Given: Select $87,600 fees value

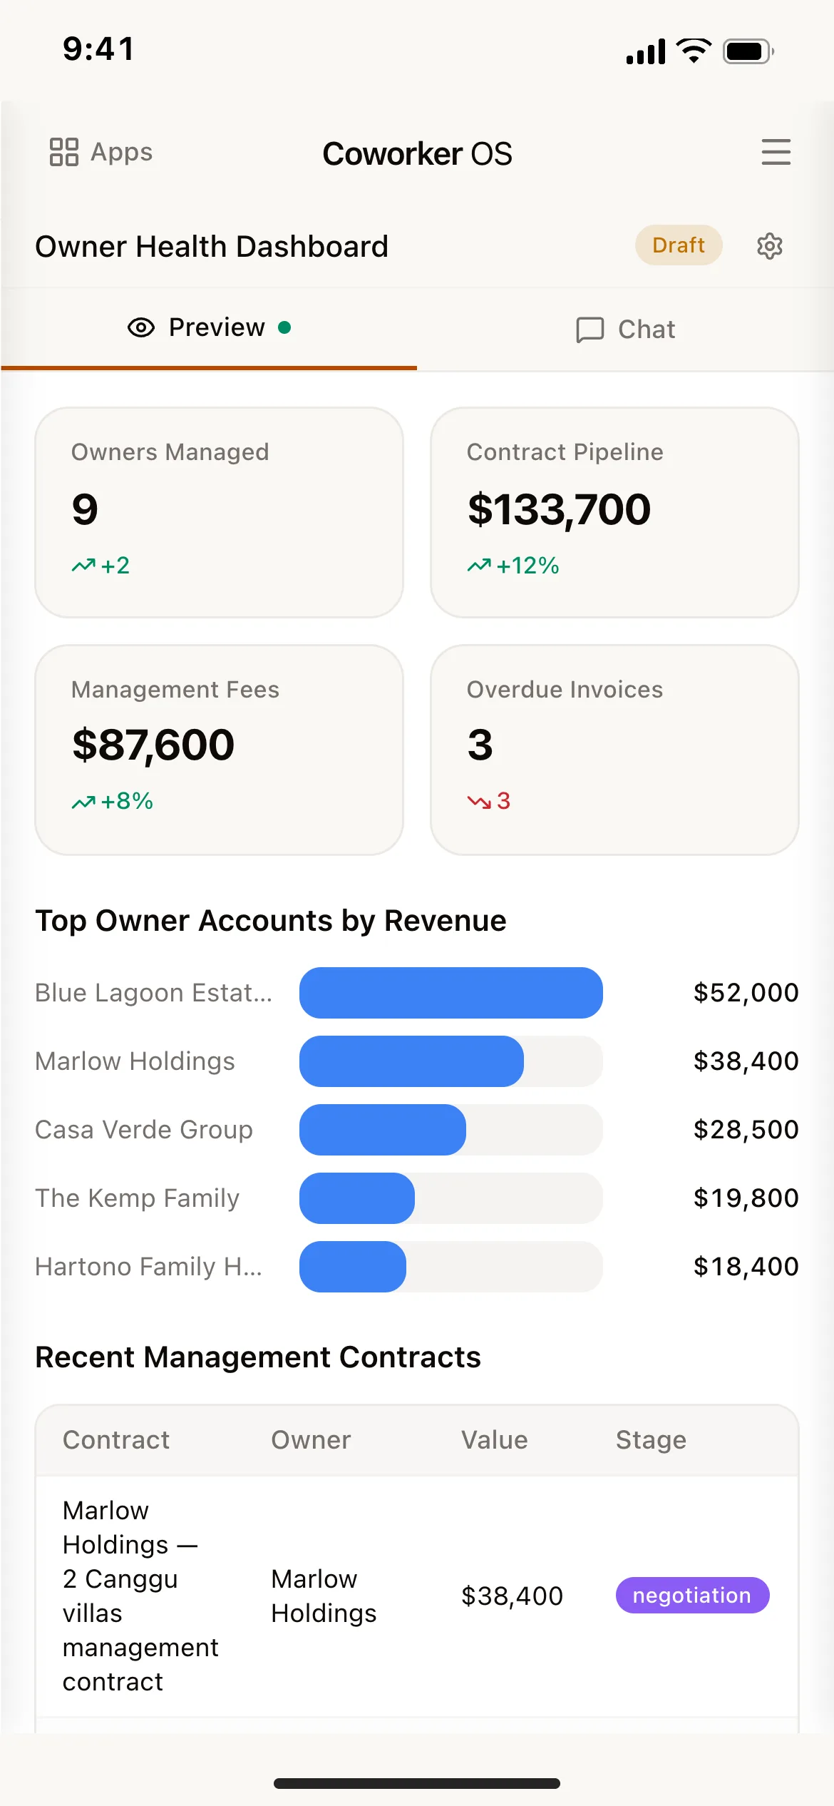Looking at the screenshot, I should [153, 745].
